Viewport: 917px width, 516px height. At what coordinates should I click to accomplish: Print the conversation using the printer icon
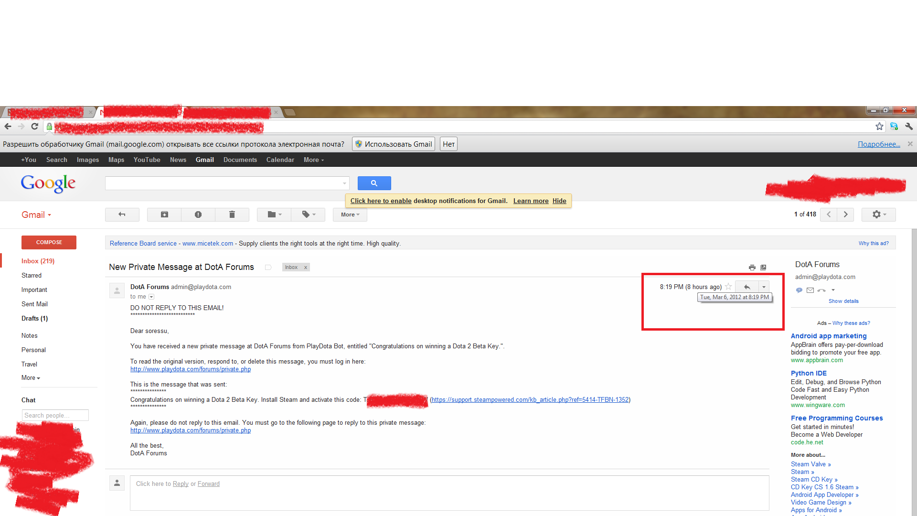coord(752,268)
